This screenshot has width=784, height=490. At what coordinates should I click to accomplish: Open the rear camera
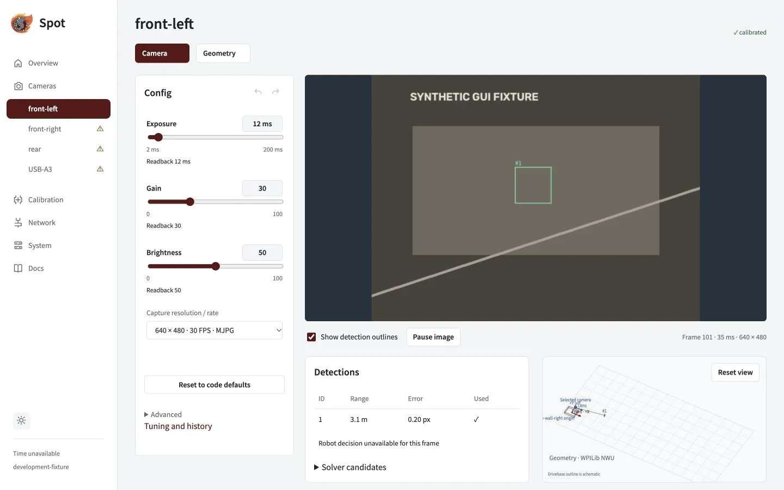click(x=58, y=149)
